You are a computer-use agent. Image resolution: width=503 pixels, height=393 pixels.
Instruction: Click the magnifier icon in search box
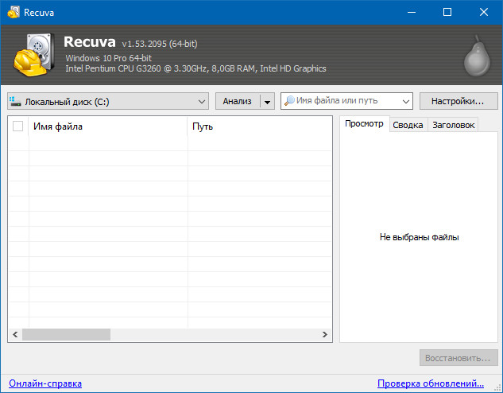pyautogui.click(x=289, y=101)
